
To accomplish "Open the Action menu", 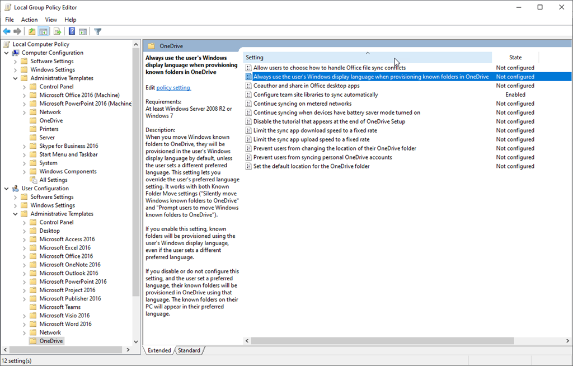I will pyautogui.click(x=29, y=20).
